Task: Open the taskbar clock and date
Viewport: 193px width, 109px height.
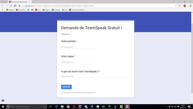Action: pos(183,107)
